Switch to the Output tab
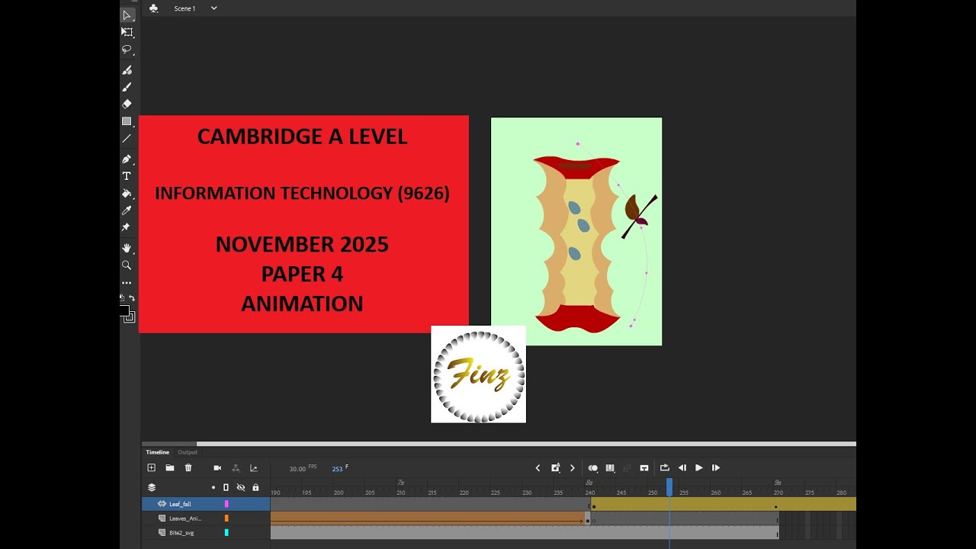Viewport: 976px width, 549px height. (188, 452)
